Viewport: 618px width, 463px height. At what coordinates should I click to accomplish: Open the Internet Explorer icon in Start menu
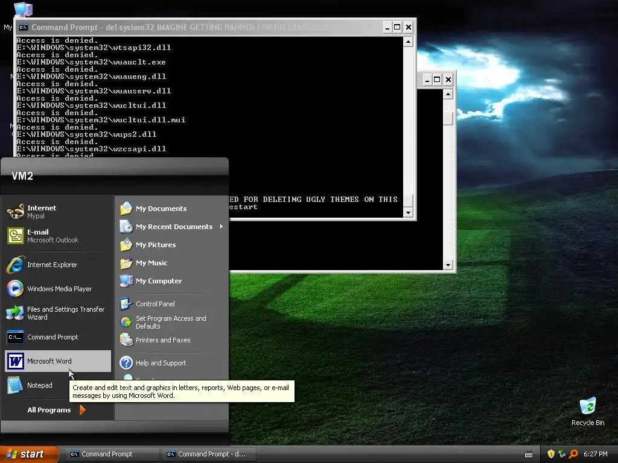click(16, 265)
